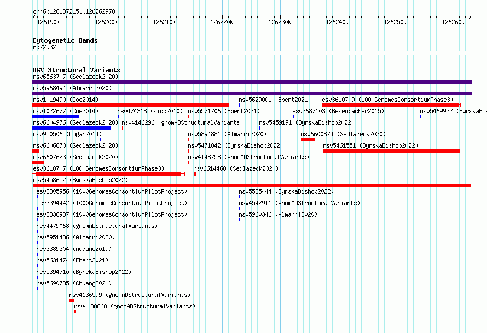
Task: Click nsv6600874 (Sedlazeck2020) label
Action: coord(343,134)
